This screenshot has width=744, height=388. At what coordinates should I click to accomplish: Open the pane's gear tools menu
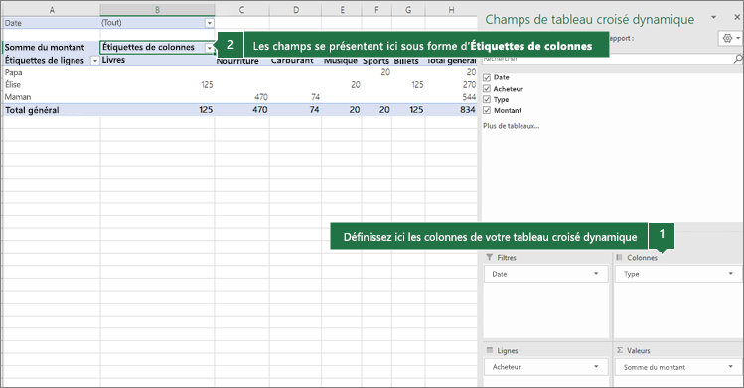coord(730,38)
